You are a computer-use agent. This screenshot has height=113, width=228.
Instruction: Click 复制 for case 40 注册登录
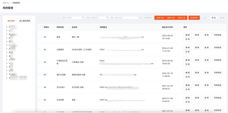pos(206,47)
